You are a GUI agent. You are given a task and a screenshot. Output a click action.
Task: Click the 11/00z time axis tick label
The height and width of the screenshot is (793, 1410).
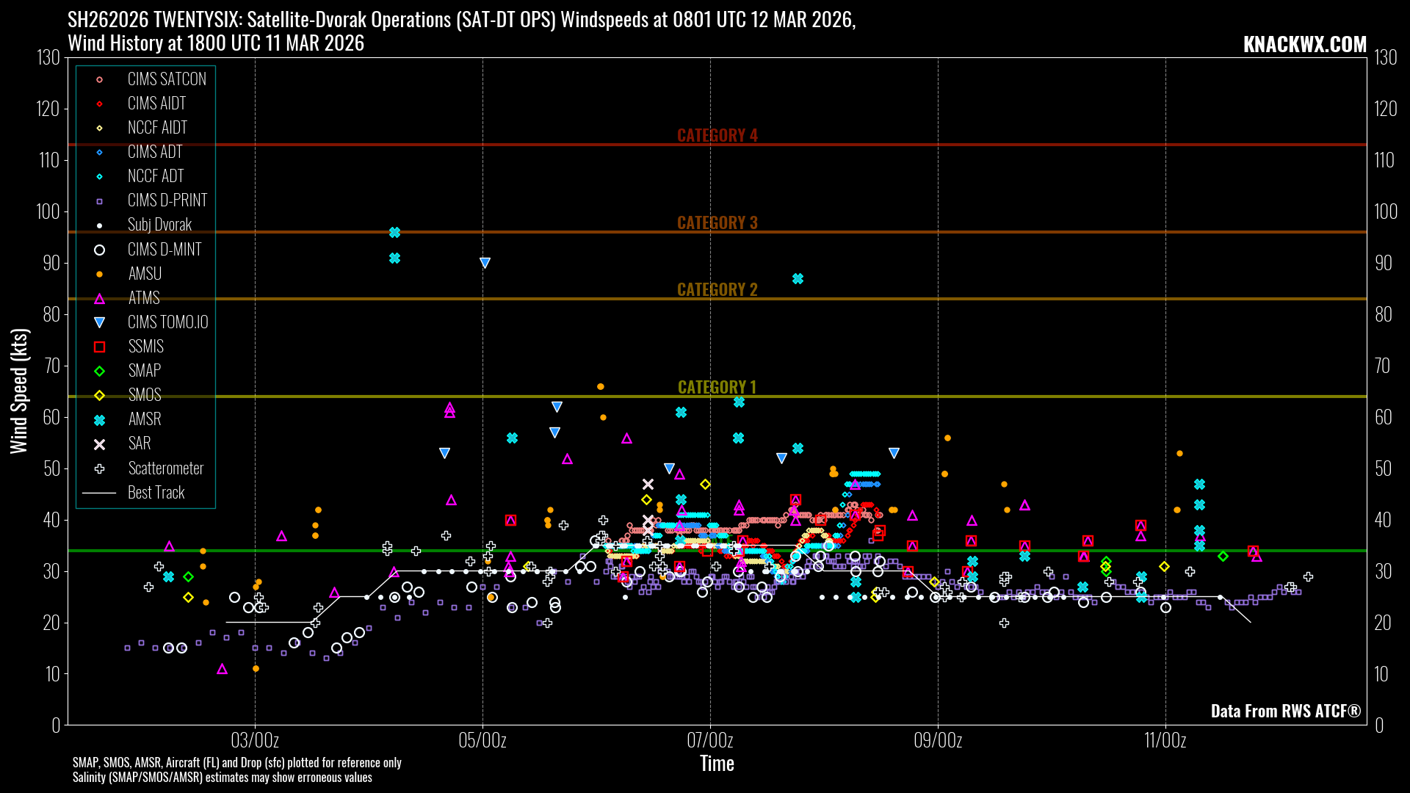tap(1165, 740)
